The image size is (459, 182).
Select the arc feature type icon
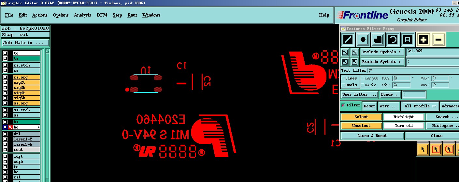[x=393, y=40]
